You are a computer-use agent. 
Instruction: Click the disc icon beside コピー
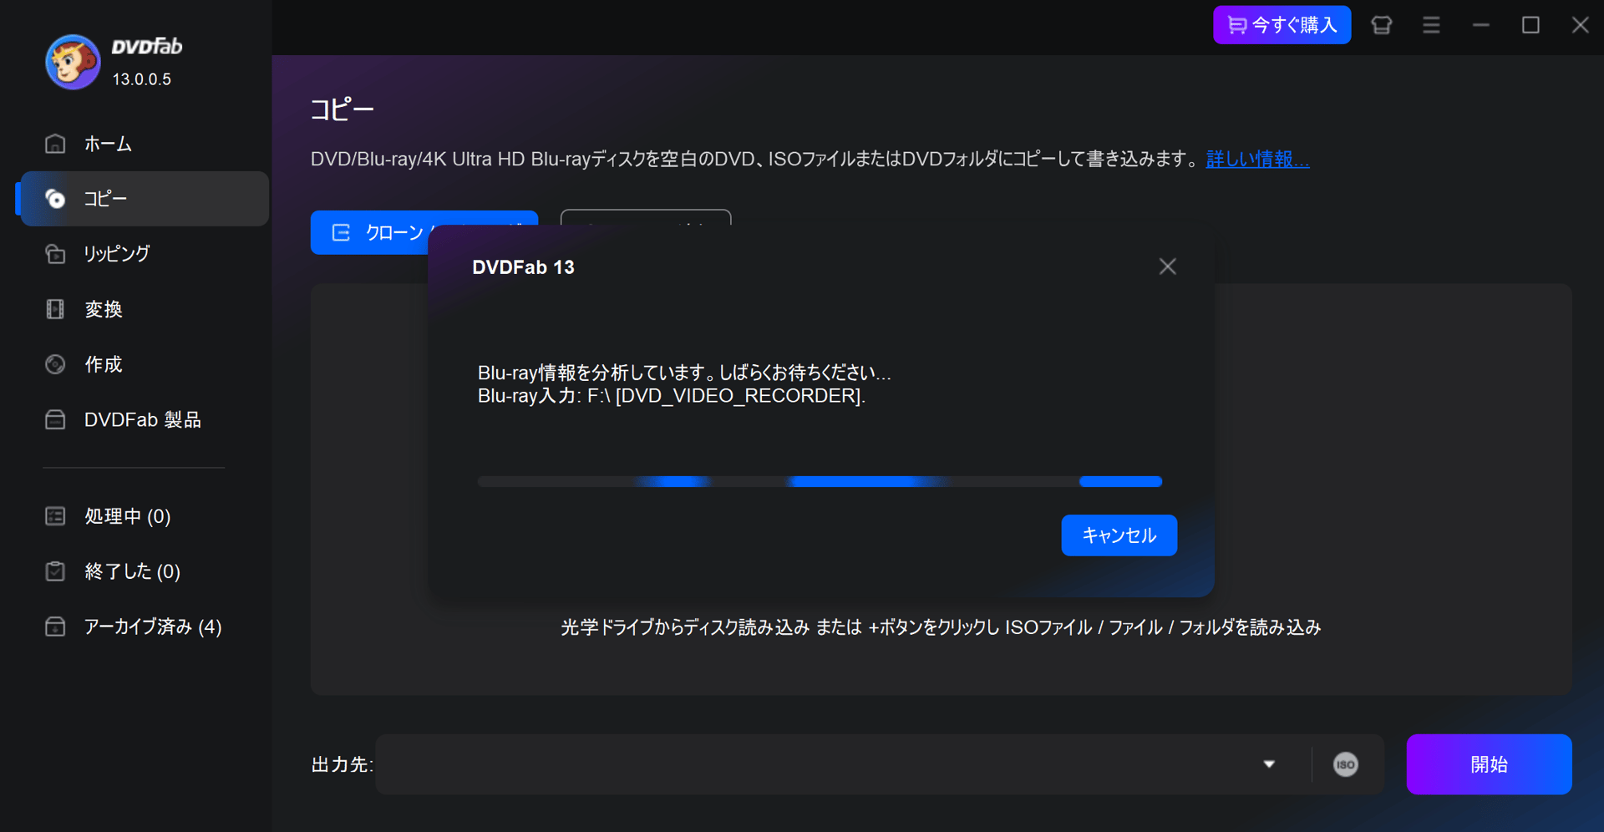click(x=55, y=199)
